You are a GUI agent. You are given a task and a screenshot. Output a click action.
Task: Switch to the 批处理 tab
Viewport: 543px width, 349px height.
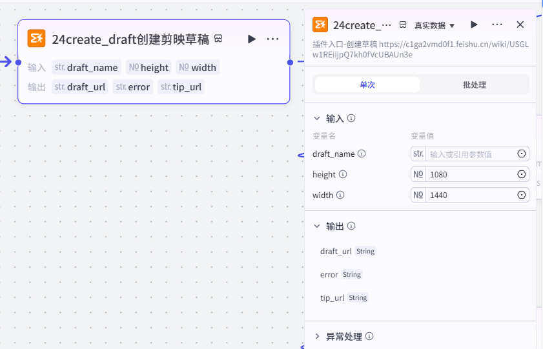point(475,85)
